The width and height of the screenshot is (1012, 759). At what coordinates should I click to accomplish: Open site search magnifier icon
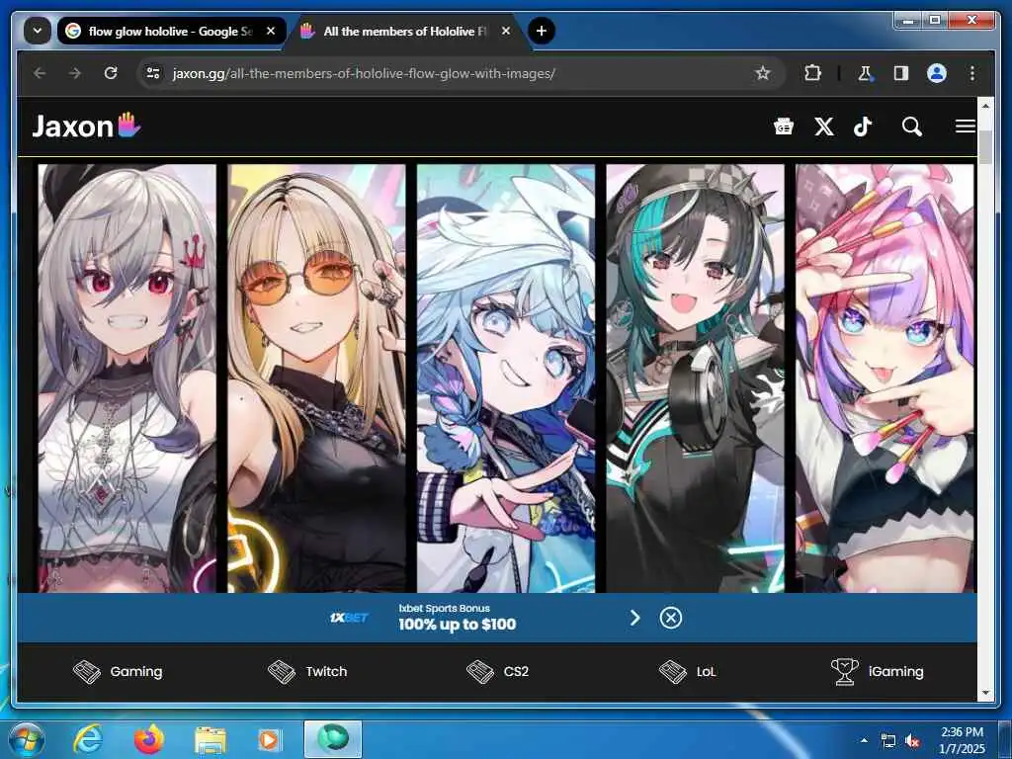tap(911, 126)
